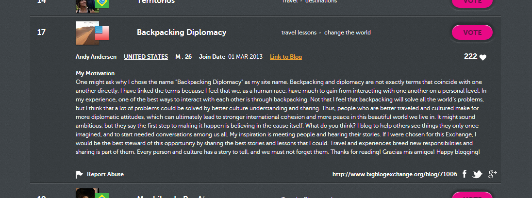Share the blog on Twitter
Image resolution: width=532 pixels, height=198 pixels.
pyautogui.click(x=477, y=174)
